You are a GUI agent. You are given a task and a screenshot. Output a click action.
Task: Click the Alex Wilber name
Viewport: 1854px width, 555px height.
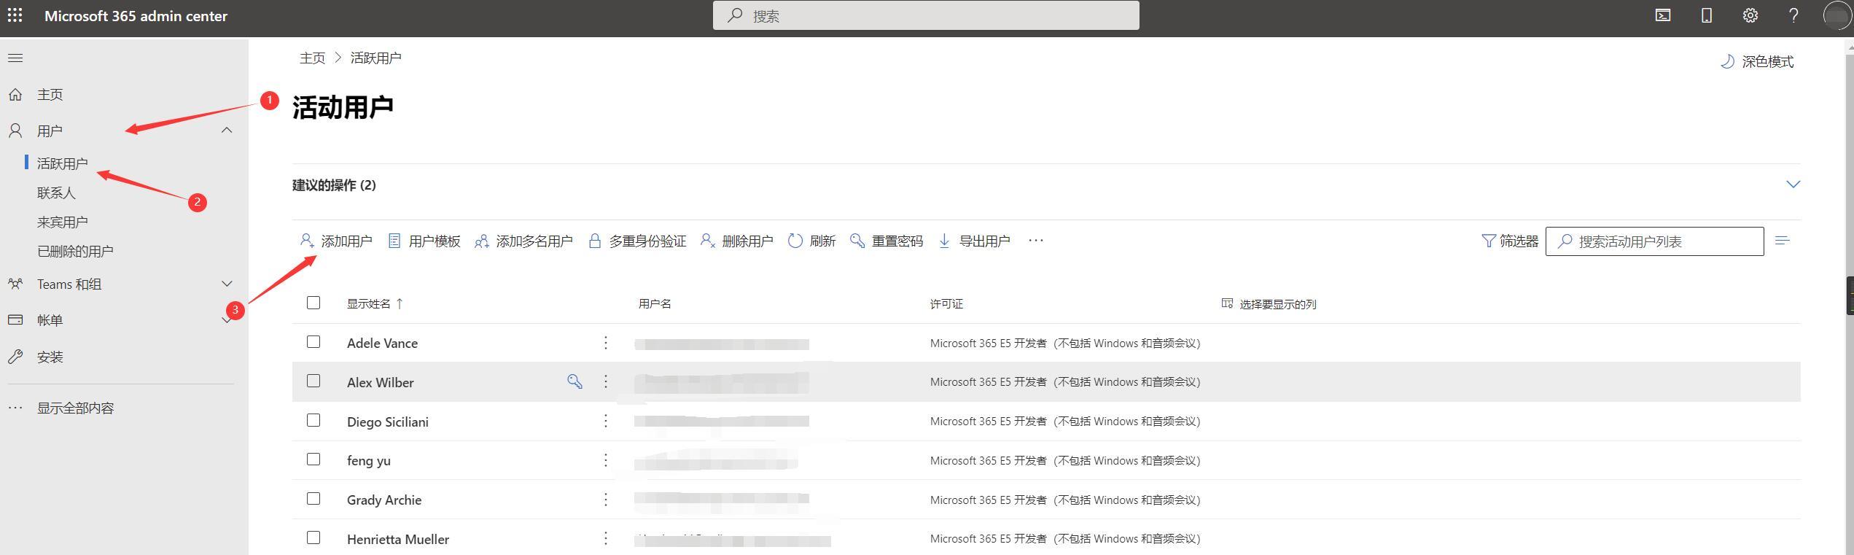pyautogui.click(x=381, y=382)
